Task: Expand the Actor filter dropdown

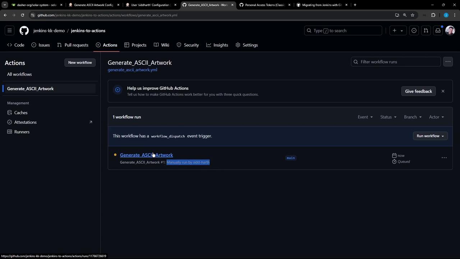Action: (436, 117)
